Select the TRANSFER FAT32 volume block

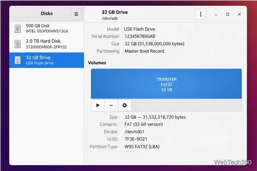(166, 84)
